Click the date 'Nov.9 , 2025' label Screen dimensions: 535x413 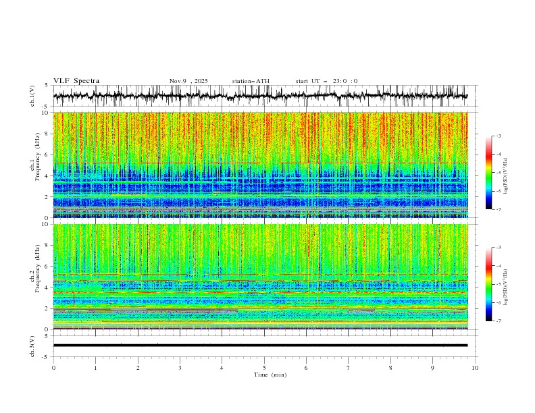[x=188, y=81]
